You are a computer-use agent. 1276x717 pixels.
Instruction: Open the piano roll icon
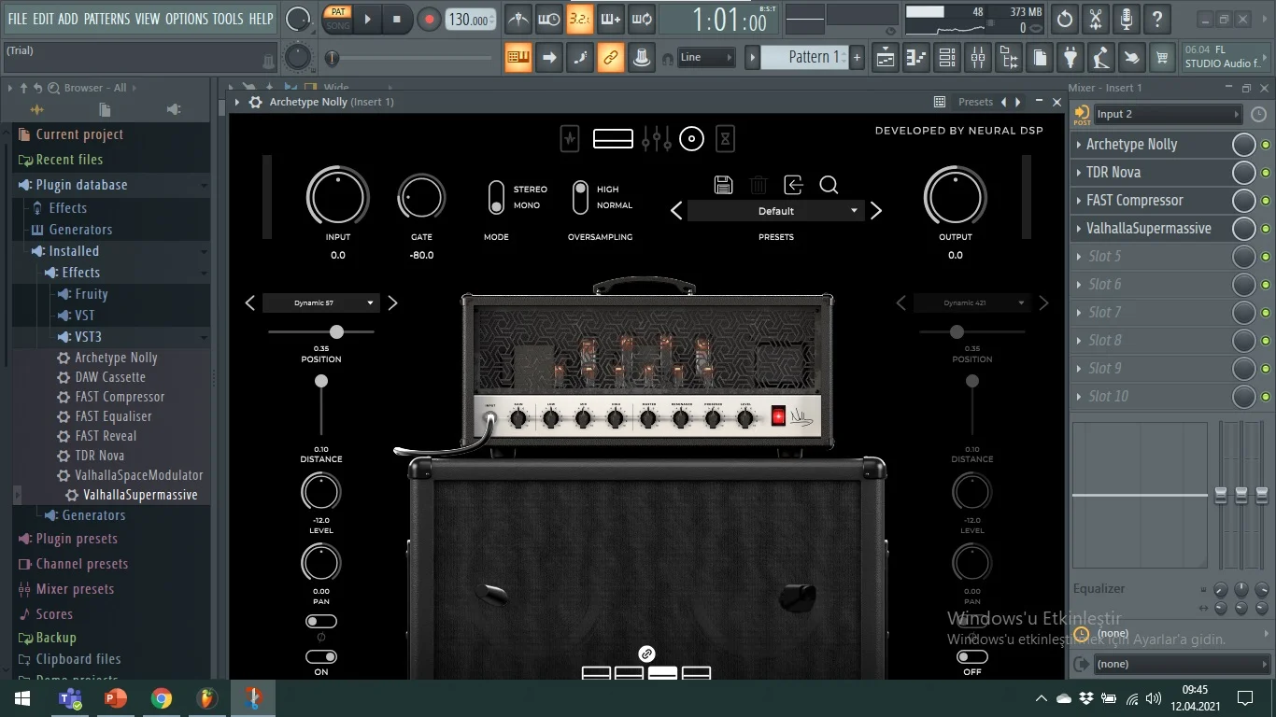[917, 58]
